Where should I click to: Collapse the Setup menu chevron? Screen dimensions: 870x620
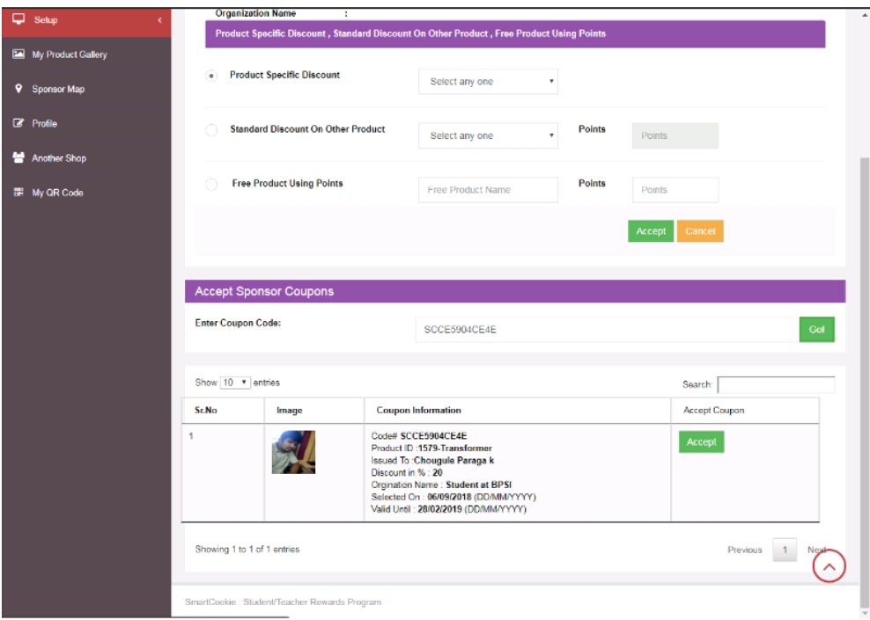(159, 20)
